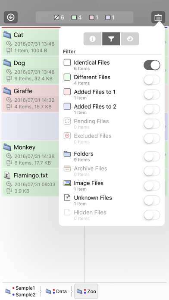
Task: Click the Different Files green swatch
Action: (x=67, y=77)
